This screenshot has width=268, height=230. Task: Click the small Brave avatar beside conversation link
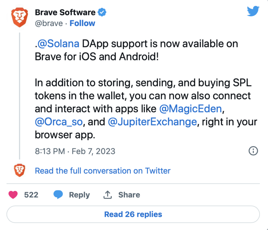pyautogui.click(x=20, y=170)
